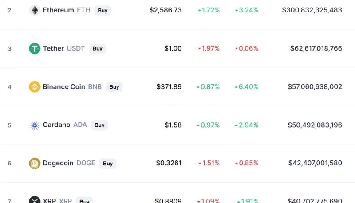Click Ethereum's $2,586.73 price
Screen dimensions: 355x203
[x=166, y=10]
